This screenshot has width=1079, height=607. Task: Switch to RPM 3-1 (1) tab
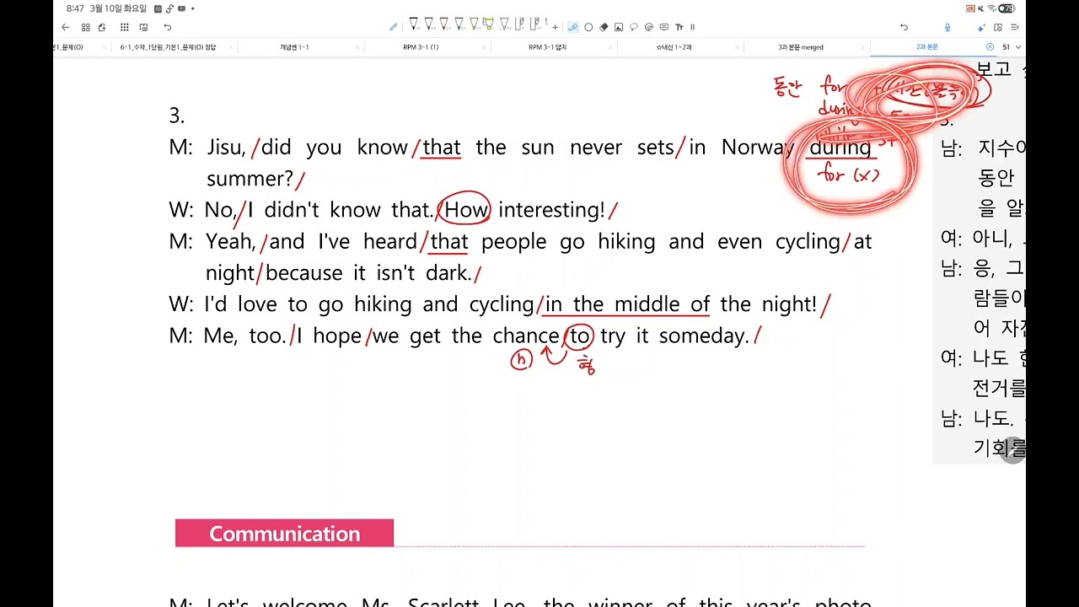point(421,47)
